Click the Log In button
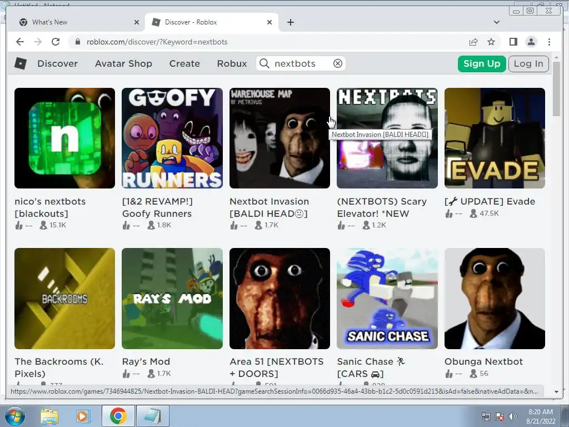The height and width of the screenshot is (427, 569). [x=528, y=64]
